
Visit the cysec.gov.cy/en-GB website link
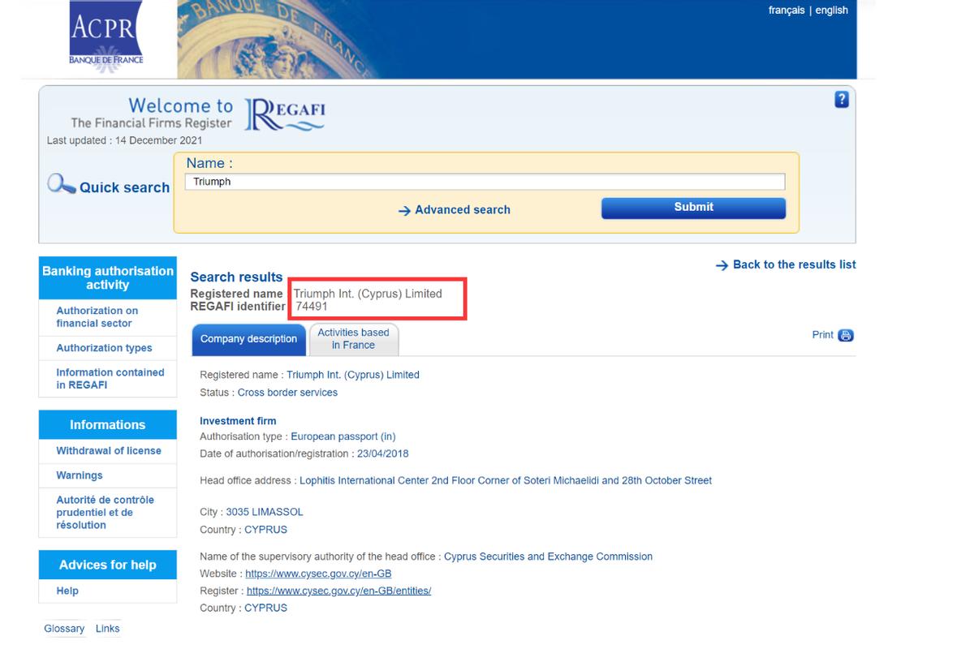[318, 574]
